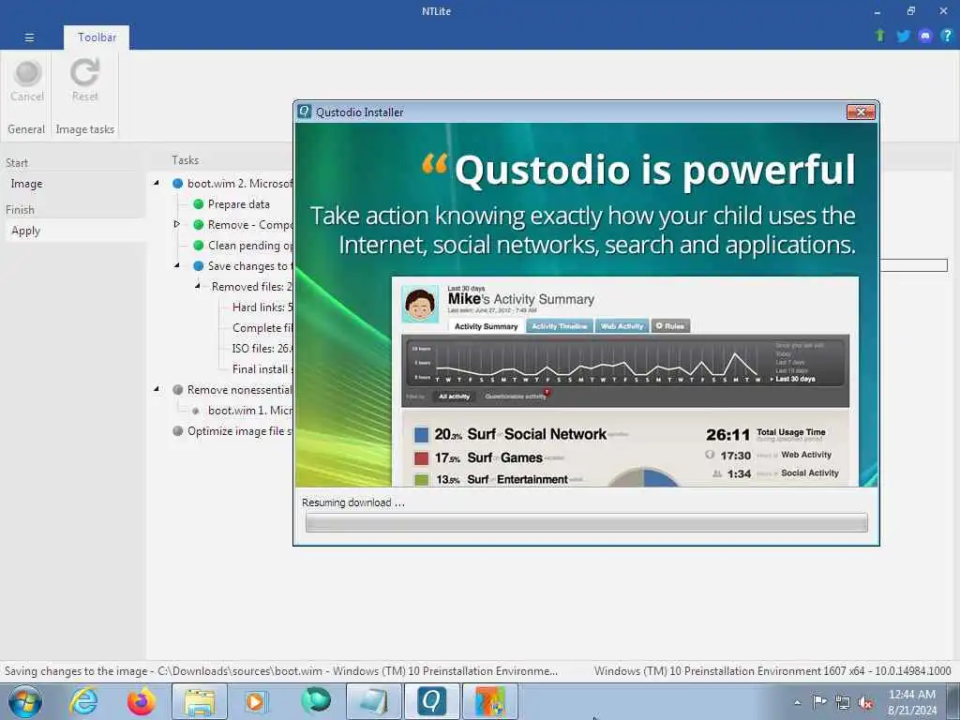Click the green update arrow icon

[x=879, y=36]
